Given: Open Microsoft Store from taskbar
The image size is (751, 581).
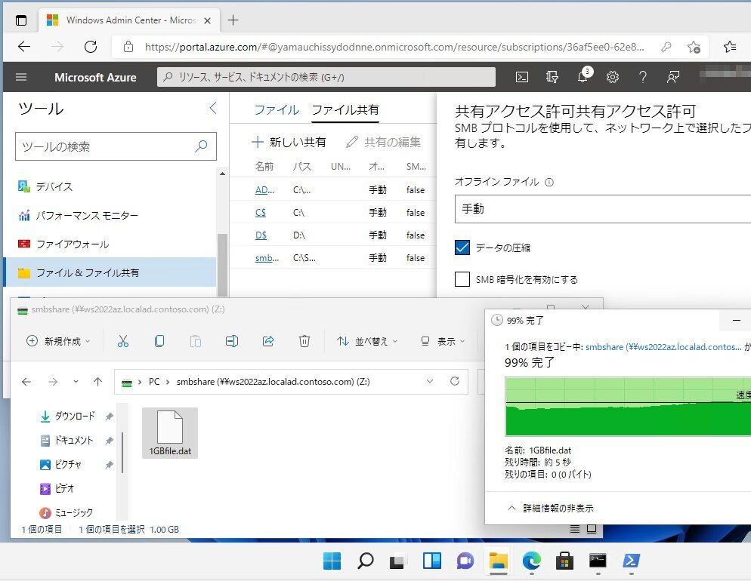Looking at the screenshot, I should click(564, 561).
